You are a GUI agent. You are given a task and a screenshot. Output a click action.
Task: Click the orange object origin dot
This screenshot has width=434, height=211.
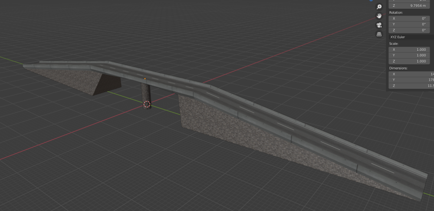145,79
